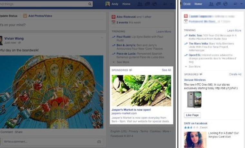Viewport: 245px width, 148px height.
Task: Click calendar icon in right window
Action: click(186, 21)
